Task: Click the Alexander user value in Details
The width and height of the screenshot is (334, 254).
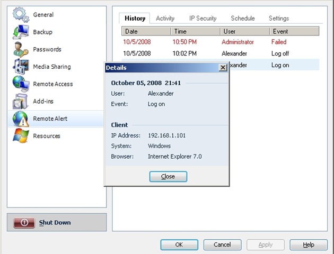Action: (x=161, y=93)
